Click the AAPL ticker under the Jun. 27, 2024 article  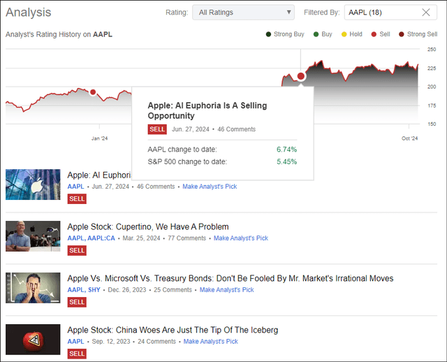(75, 187)
